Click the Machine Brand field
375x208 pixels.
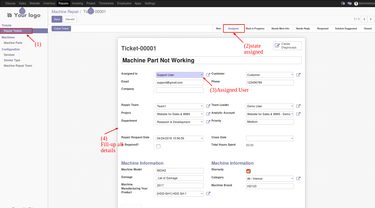(x=270, y=186)
